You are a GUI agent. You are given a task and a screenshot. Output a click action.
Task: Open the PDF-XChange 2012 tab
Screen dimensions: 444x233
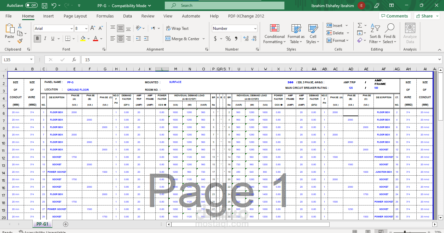point(246,16)
